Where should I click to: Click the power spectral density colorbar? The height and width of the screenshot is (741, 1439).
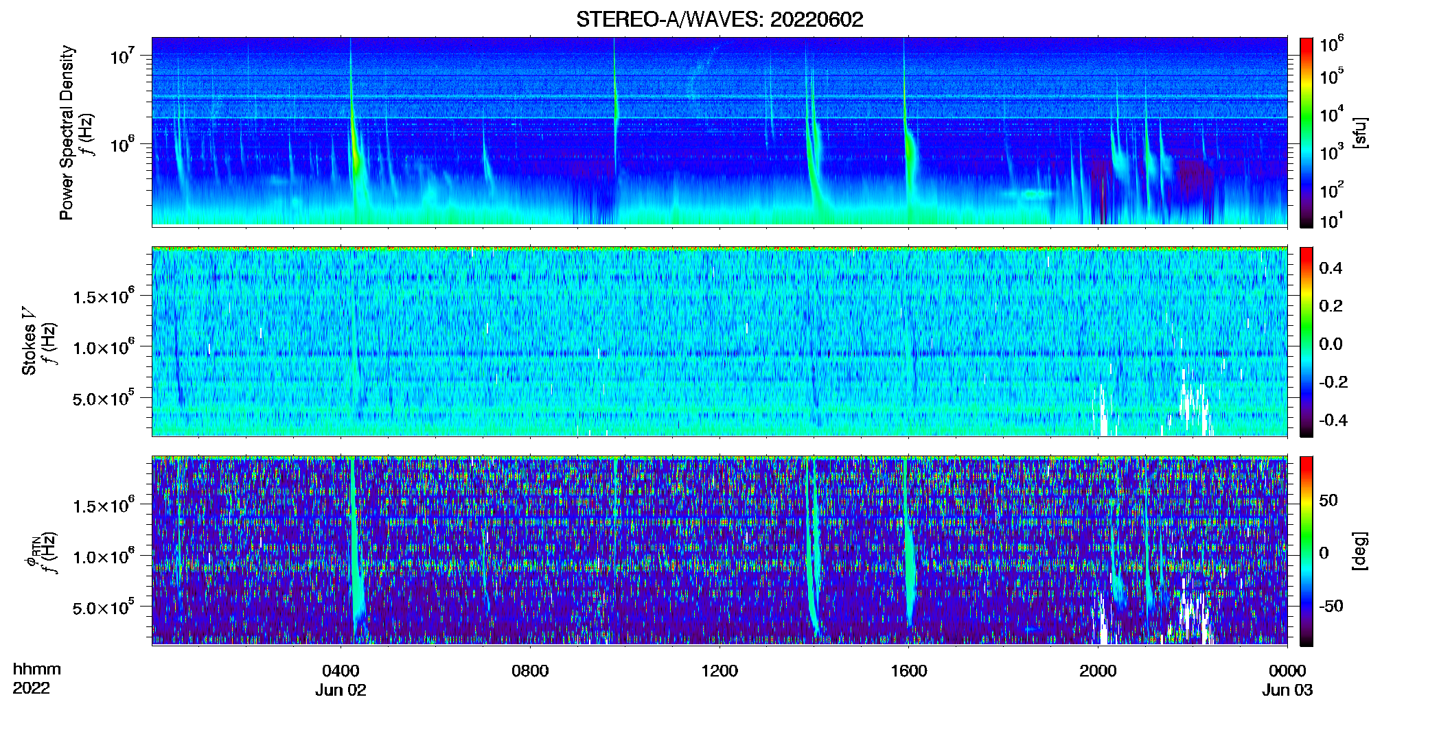pos(1306,132)
